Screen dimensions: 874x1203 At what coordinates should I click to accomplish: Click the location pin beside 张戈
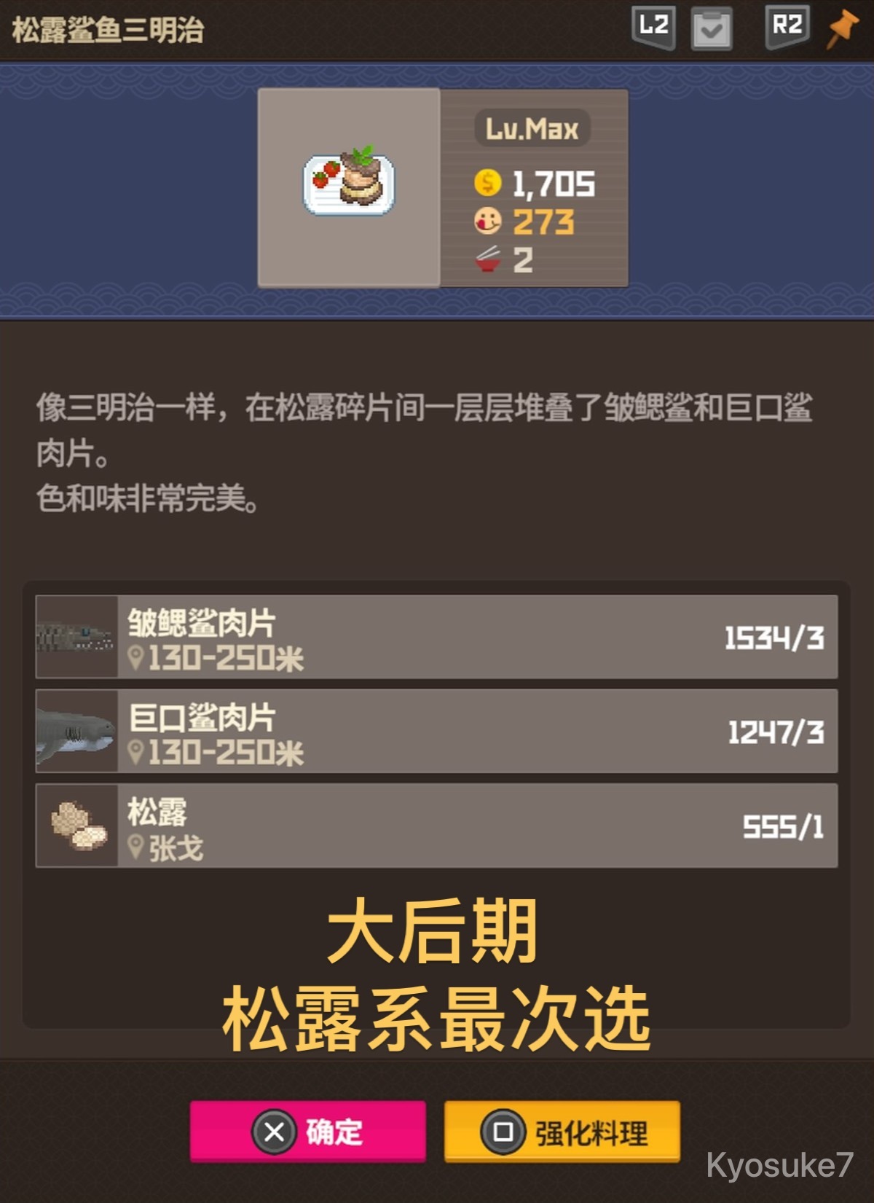[135, 847]
